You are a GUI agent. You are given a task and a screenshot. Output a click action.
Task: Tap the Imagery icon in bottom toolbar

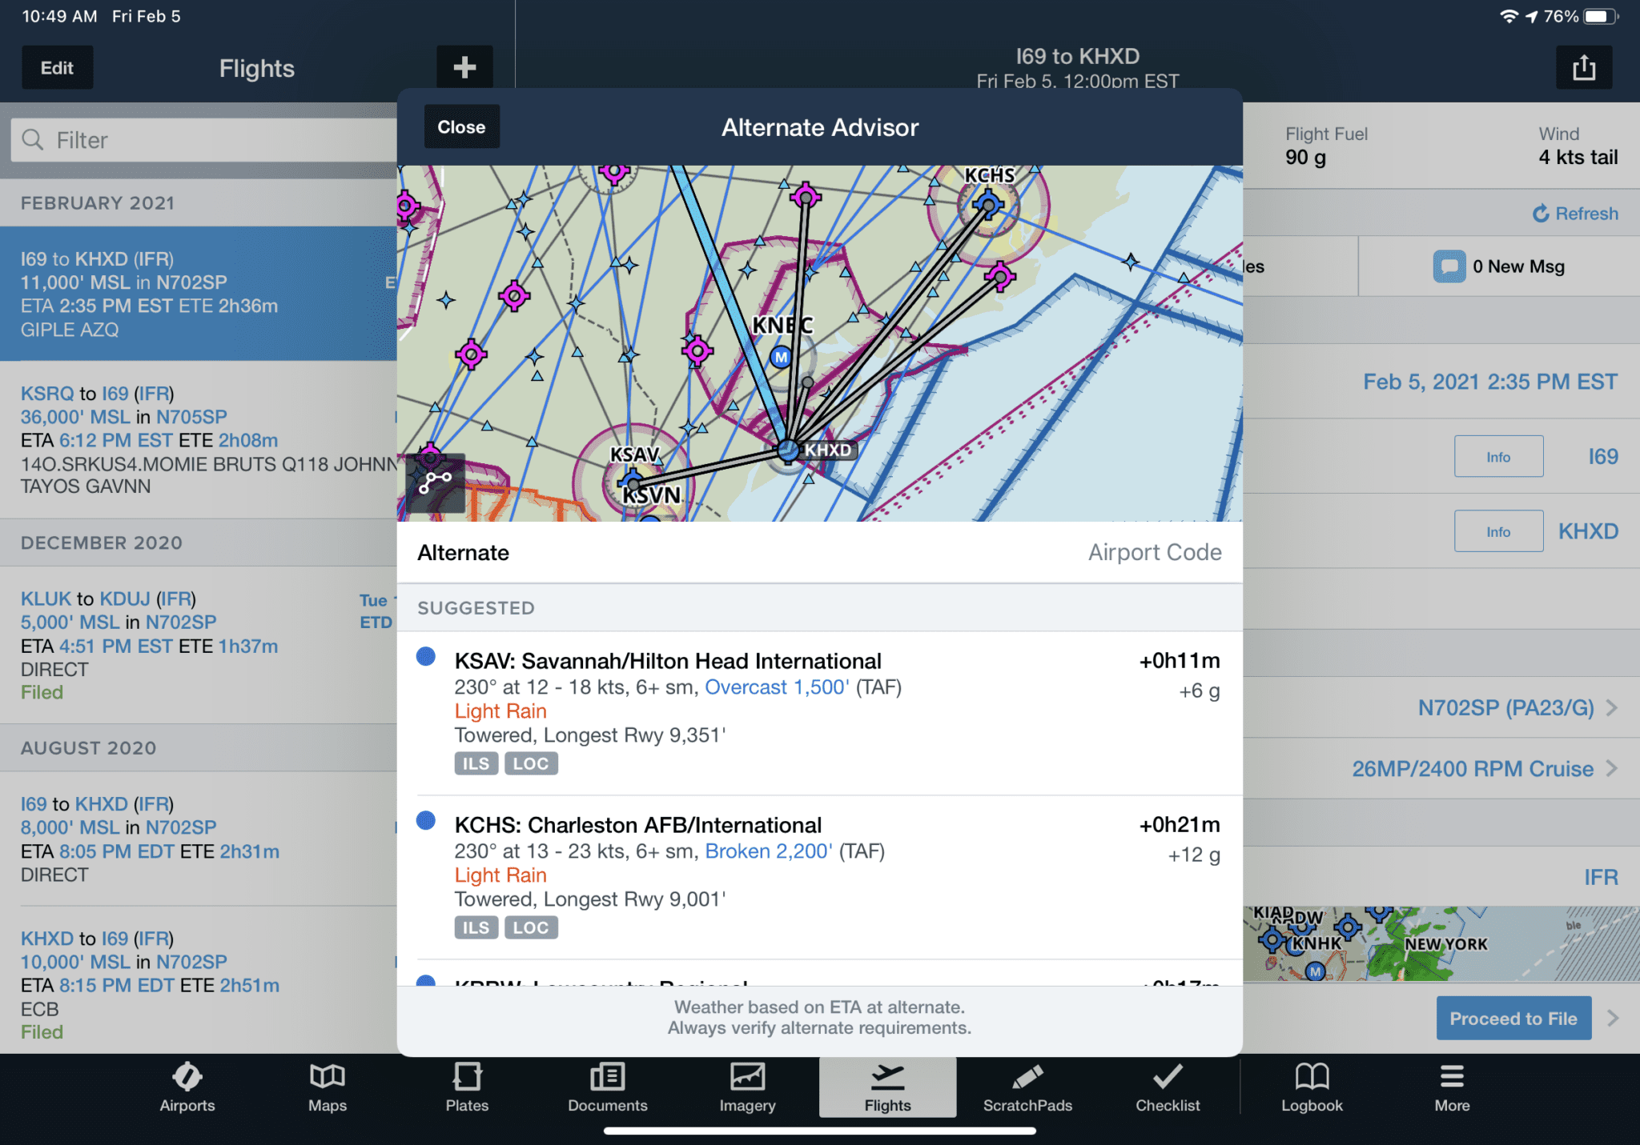(x=749, y=1093)
